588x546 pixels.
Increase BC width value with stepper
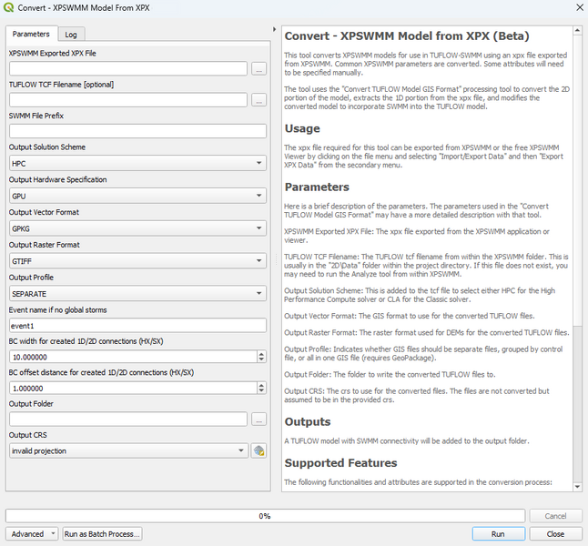[262, 353]
